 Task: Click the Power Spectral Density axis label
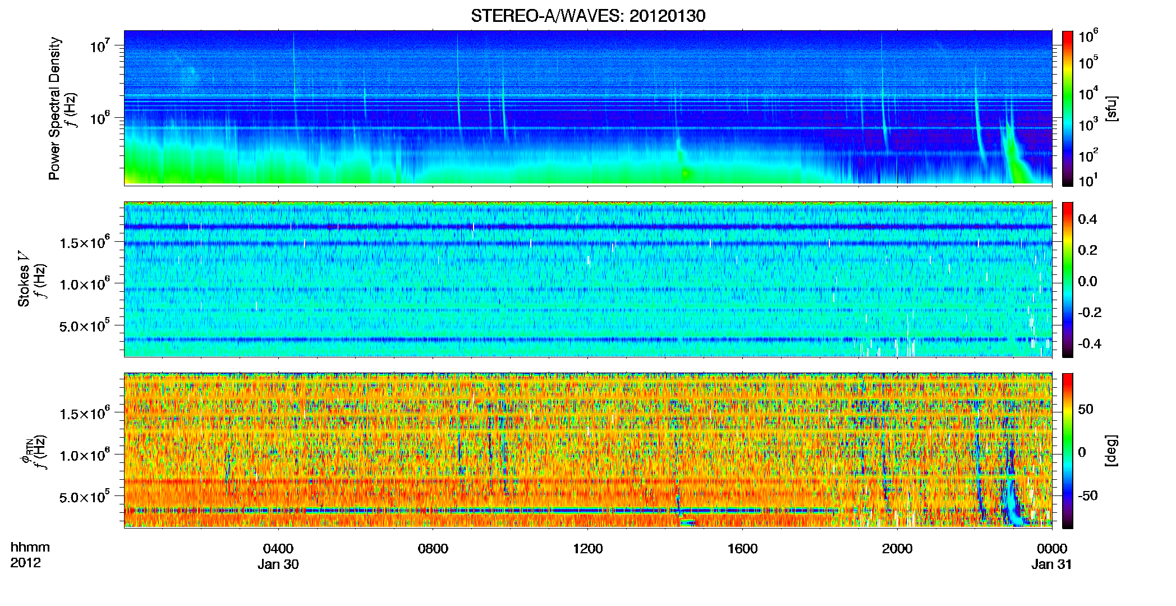pyautogui.click(x=54, y=108)
